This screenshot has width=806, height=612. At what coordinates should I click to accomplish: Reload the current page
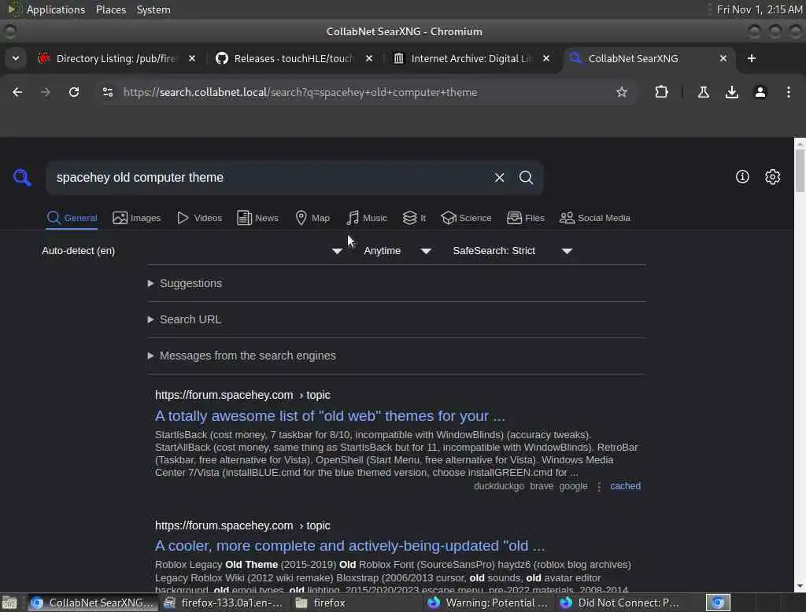74,92
